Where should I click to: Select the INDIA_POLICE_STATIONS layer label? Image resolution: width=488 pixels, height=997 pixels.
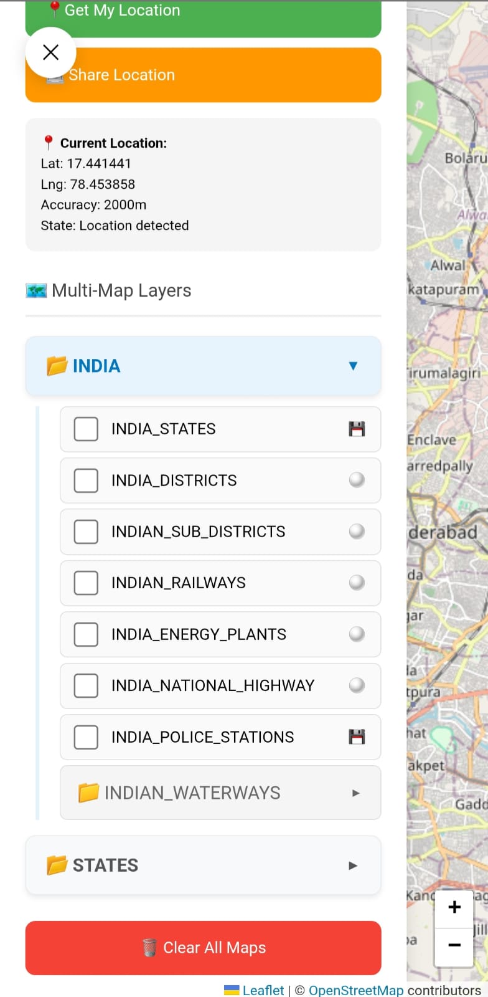203,737
